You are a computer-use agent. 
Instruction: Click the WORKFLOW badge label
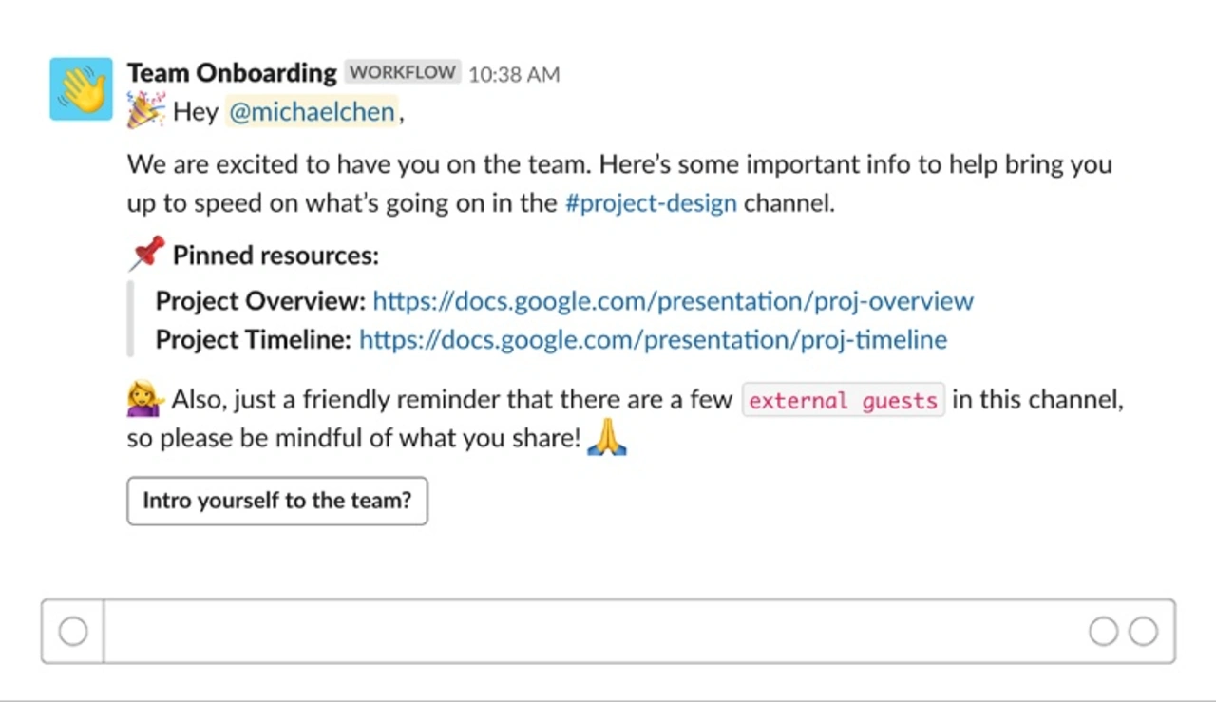click(403, 72)
